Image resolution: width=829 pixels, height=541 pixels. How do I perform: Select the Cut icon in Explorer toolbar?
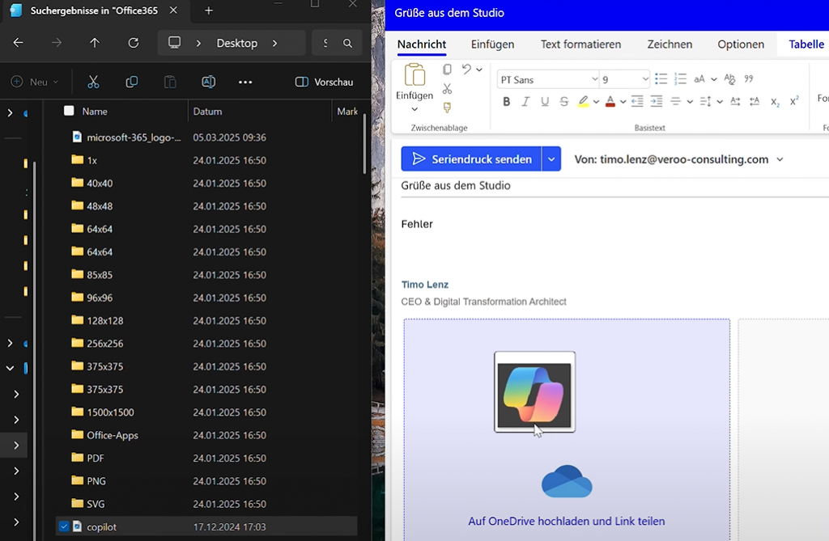coord(93,82)
